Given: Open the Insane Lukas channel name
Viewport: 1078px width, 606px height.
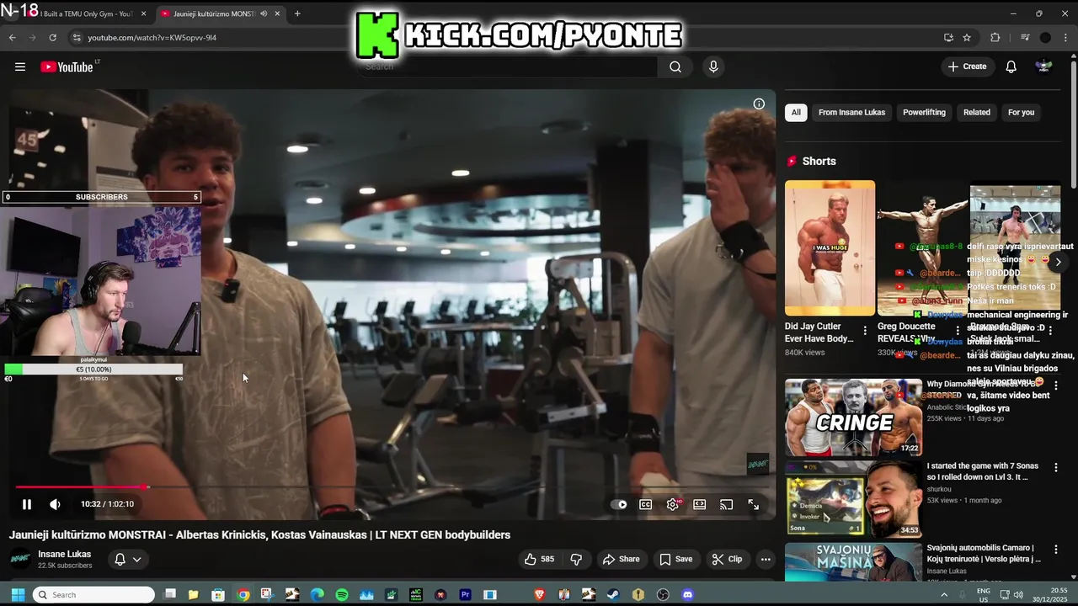Looking at the screenshot, I should 65,554.
